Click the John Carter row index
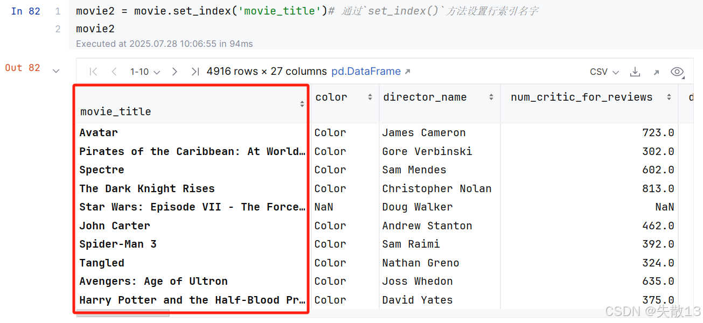This screenshot has height=323, width=703. point(115,226)
